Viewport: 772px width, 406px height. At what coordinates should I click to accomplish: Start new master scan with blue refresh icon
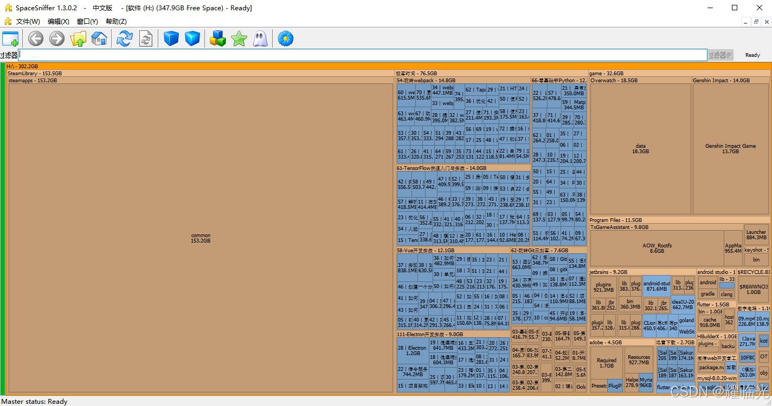[125, 38]
